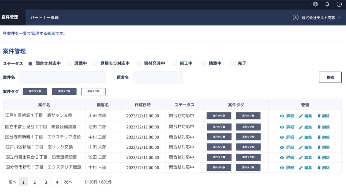Focus the 顧客名 input field
The height and width of the screenshot is (195, 346).
[158, 77]
